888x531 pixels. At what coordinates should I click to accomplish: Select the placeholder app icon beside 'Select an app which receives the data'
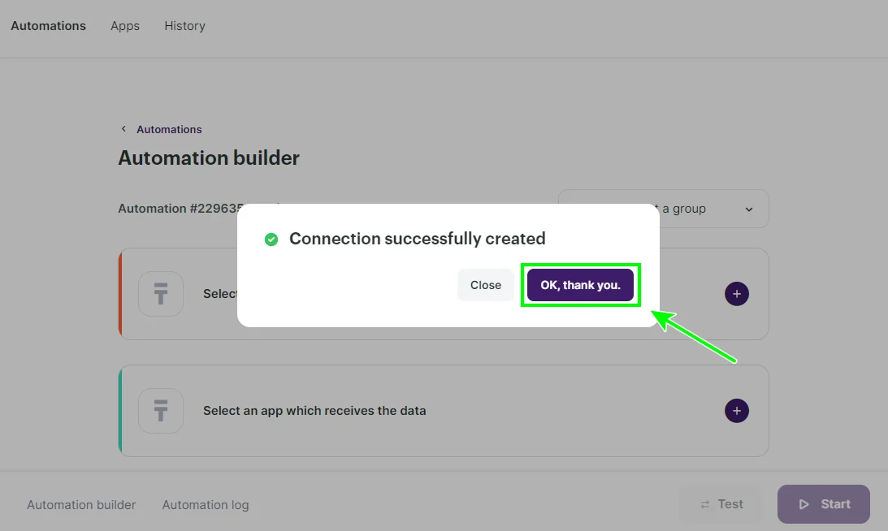tap(161, 411)
